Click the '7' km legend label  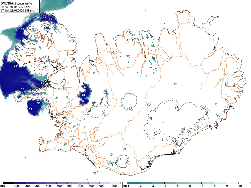tap(202, 186)
